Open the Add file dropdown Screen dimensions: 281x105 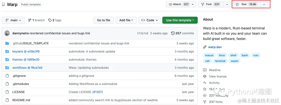pos(126,20)
